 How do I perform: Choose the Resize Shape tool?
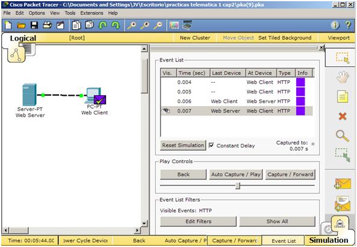point(343,155)
